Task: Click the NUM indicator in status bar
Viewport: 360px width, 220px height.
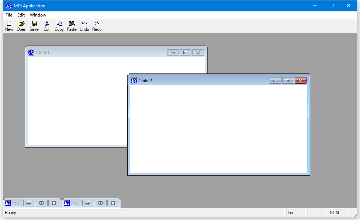Action: coord(338,213)
